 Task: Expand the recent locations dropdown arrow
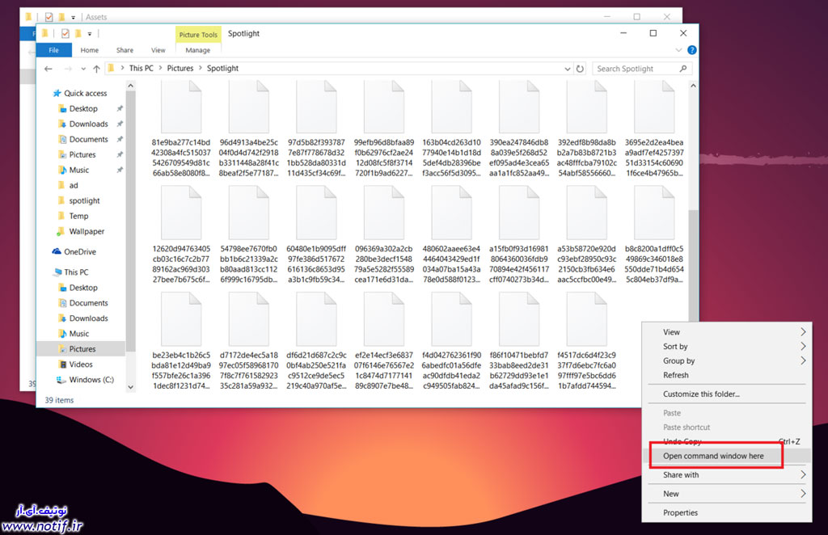[82, 69]
